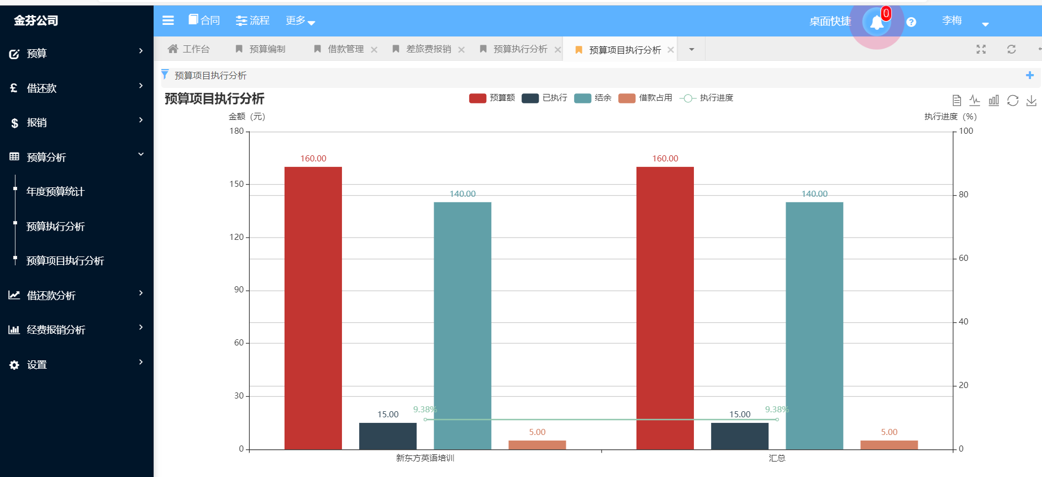This screenshot has width=1042, height=477.
Task: Switch chart to line type
Action: 975,100
